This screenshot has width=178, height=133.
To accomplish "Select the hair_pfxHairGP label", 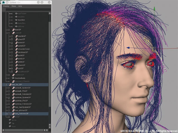I will (21, 111).
